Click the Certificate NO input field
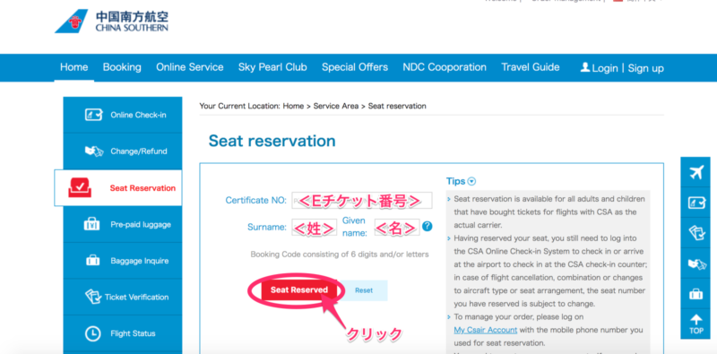This screenshot has height=354, width=717. [362, 201]
